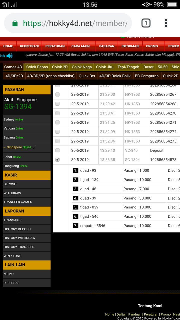Screen dimensions: 180x320
Task: Open the REFERRAL page
Action: point(11,283)
